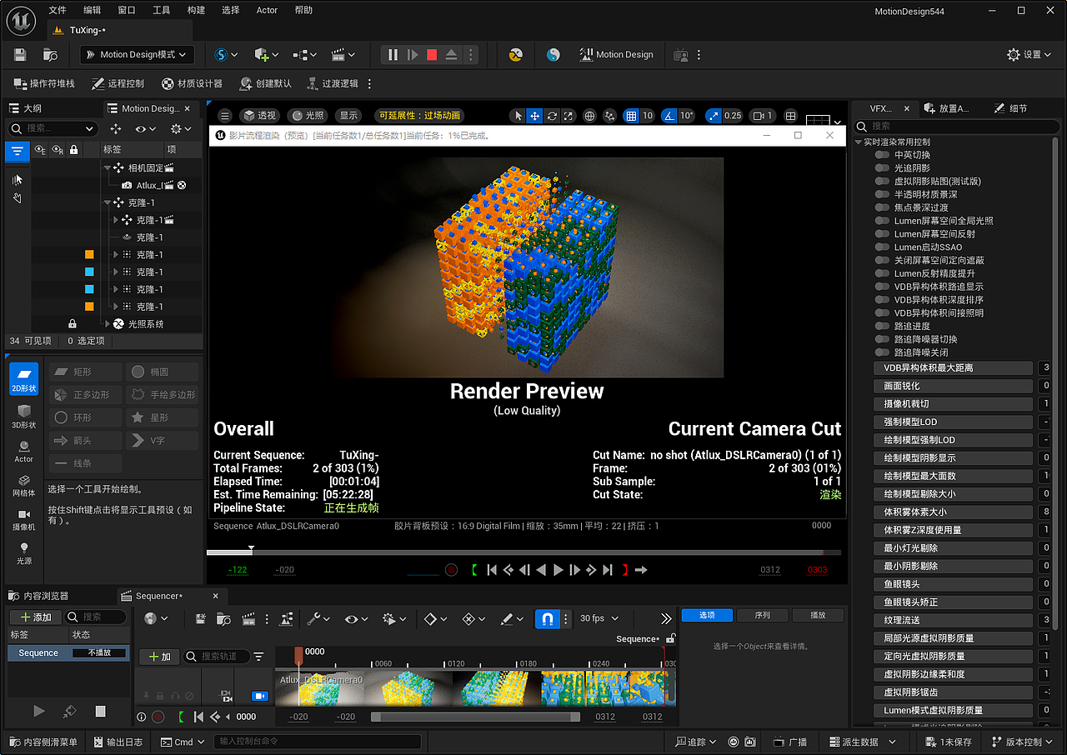Open the 设置 settings dropdown
The width and height of the screenshot is (1067, 755).
point(1029,55)
